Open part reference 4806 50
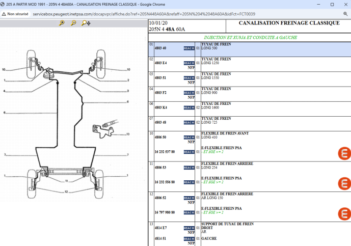This screenshot has height=246, width=351. coord(160,138)
